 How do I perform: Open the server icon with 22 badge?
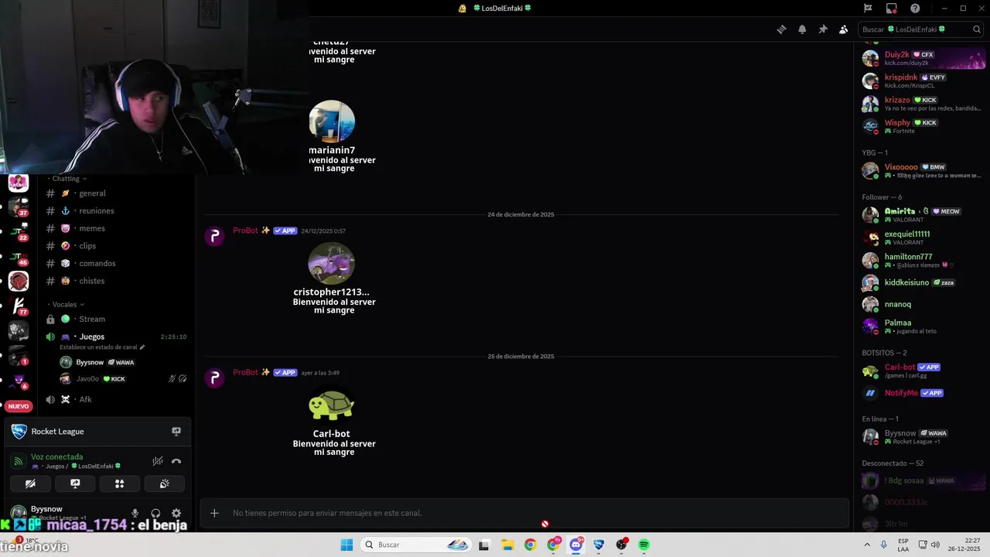(19, 231)
